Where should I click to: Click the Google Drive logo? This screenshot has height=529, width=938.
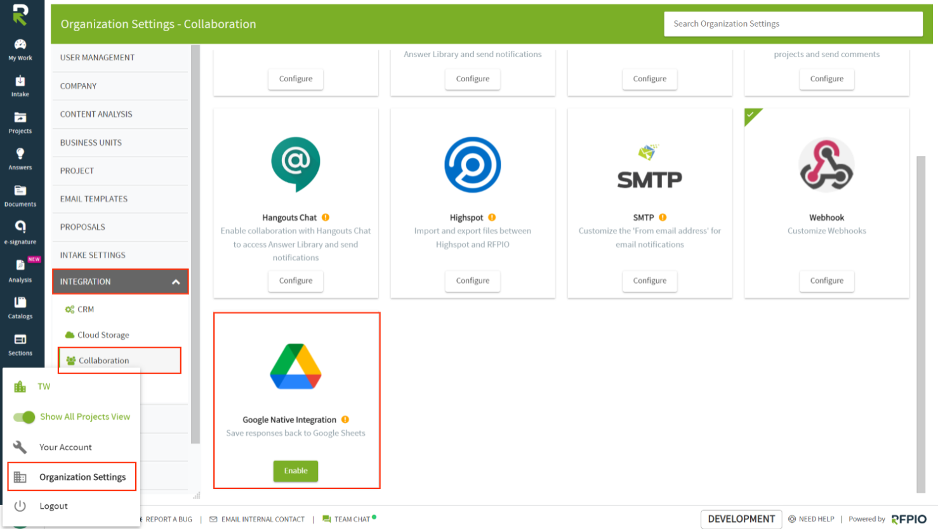(296, 366)
